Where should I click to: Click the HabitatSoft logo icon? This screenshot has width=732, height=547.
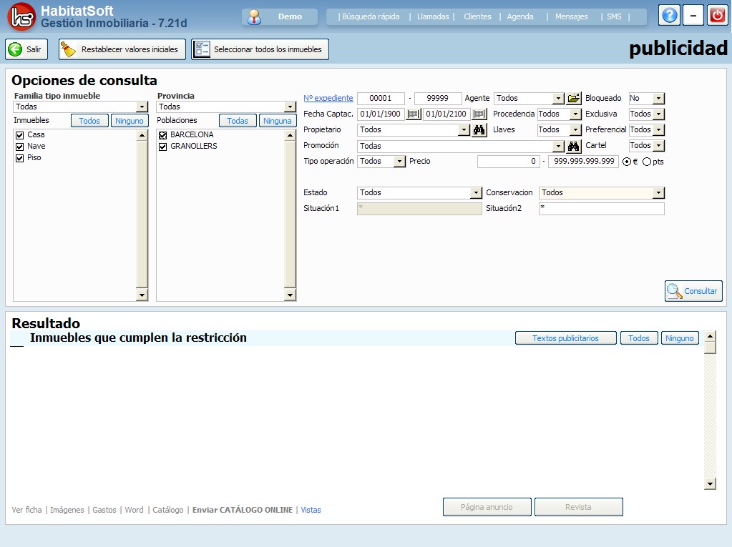21,16
